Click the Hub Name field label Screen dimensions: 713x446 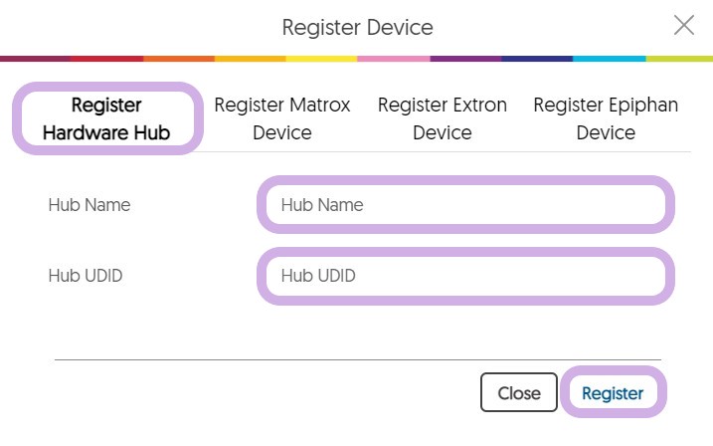(x=89, y=205)
